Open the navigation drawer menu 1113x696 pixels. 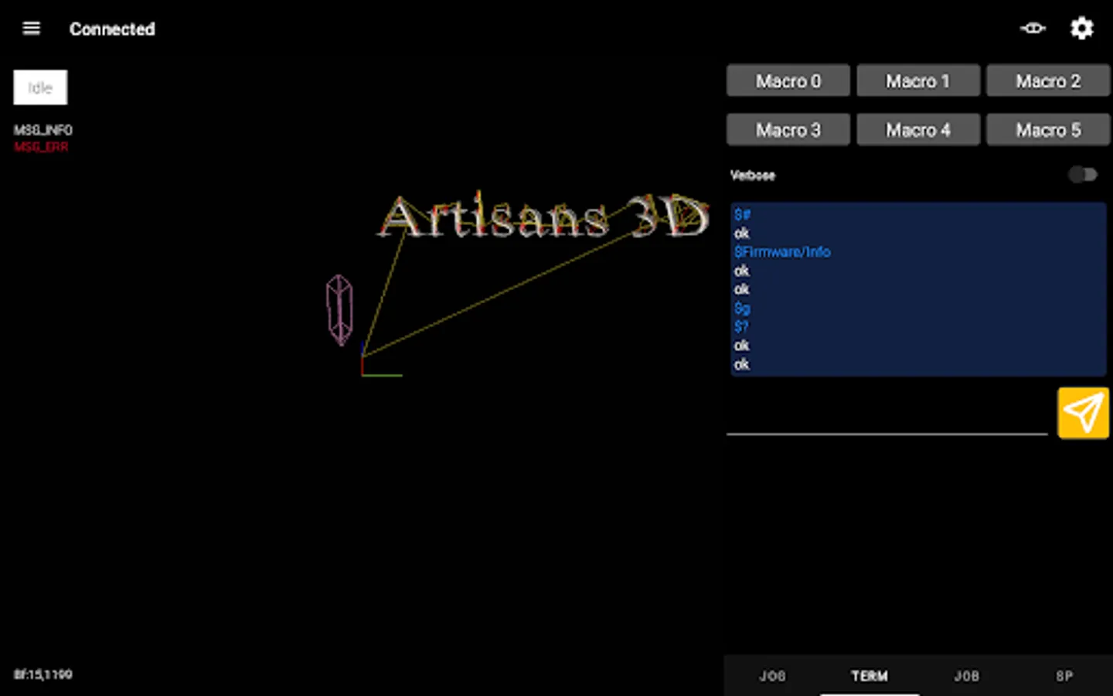coord(30,28)
